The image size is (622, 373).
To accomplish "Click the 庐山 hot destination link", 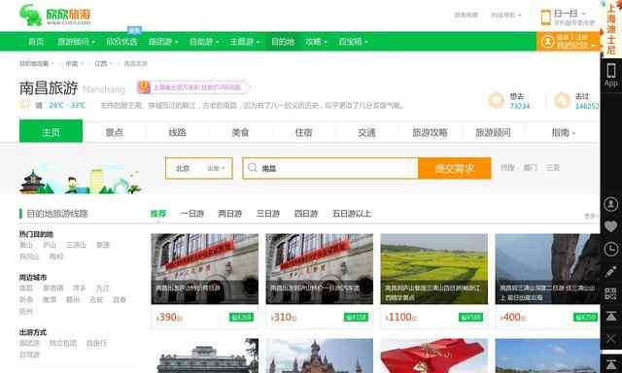I will [x=50, y=245].
